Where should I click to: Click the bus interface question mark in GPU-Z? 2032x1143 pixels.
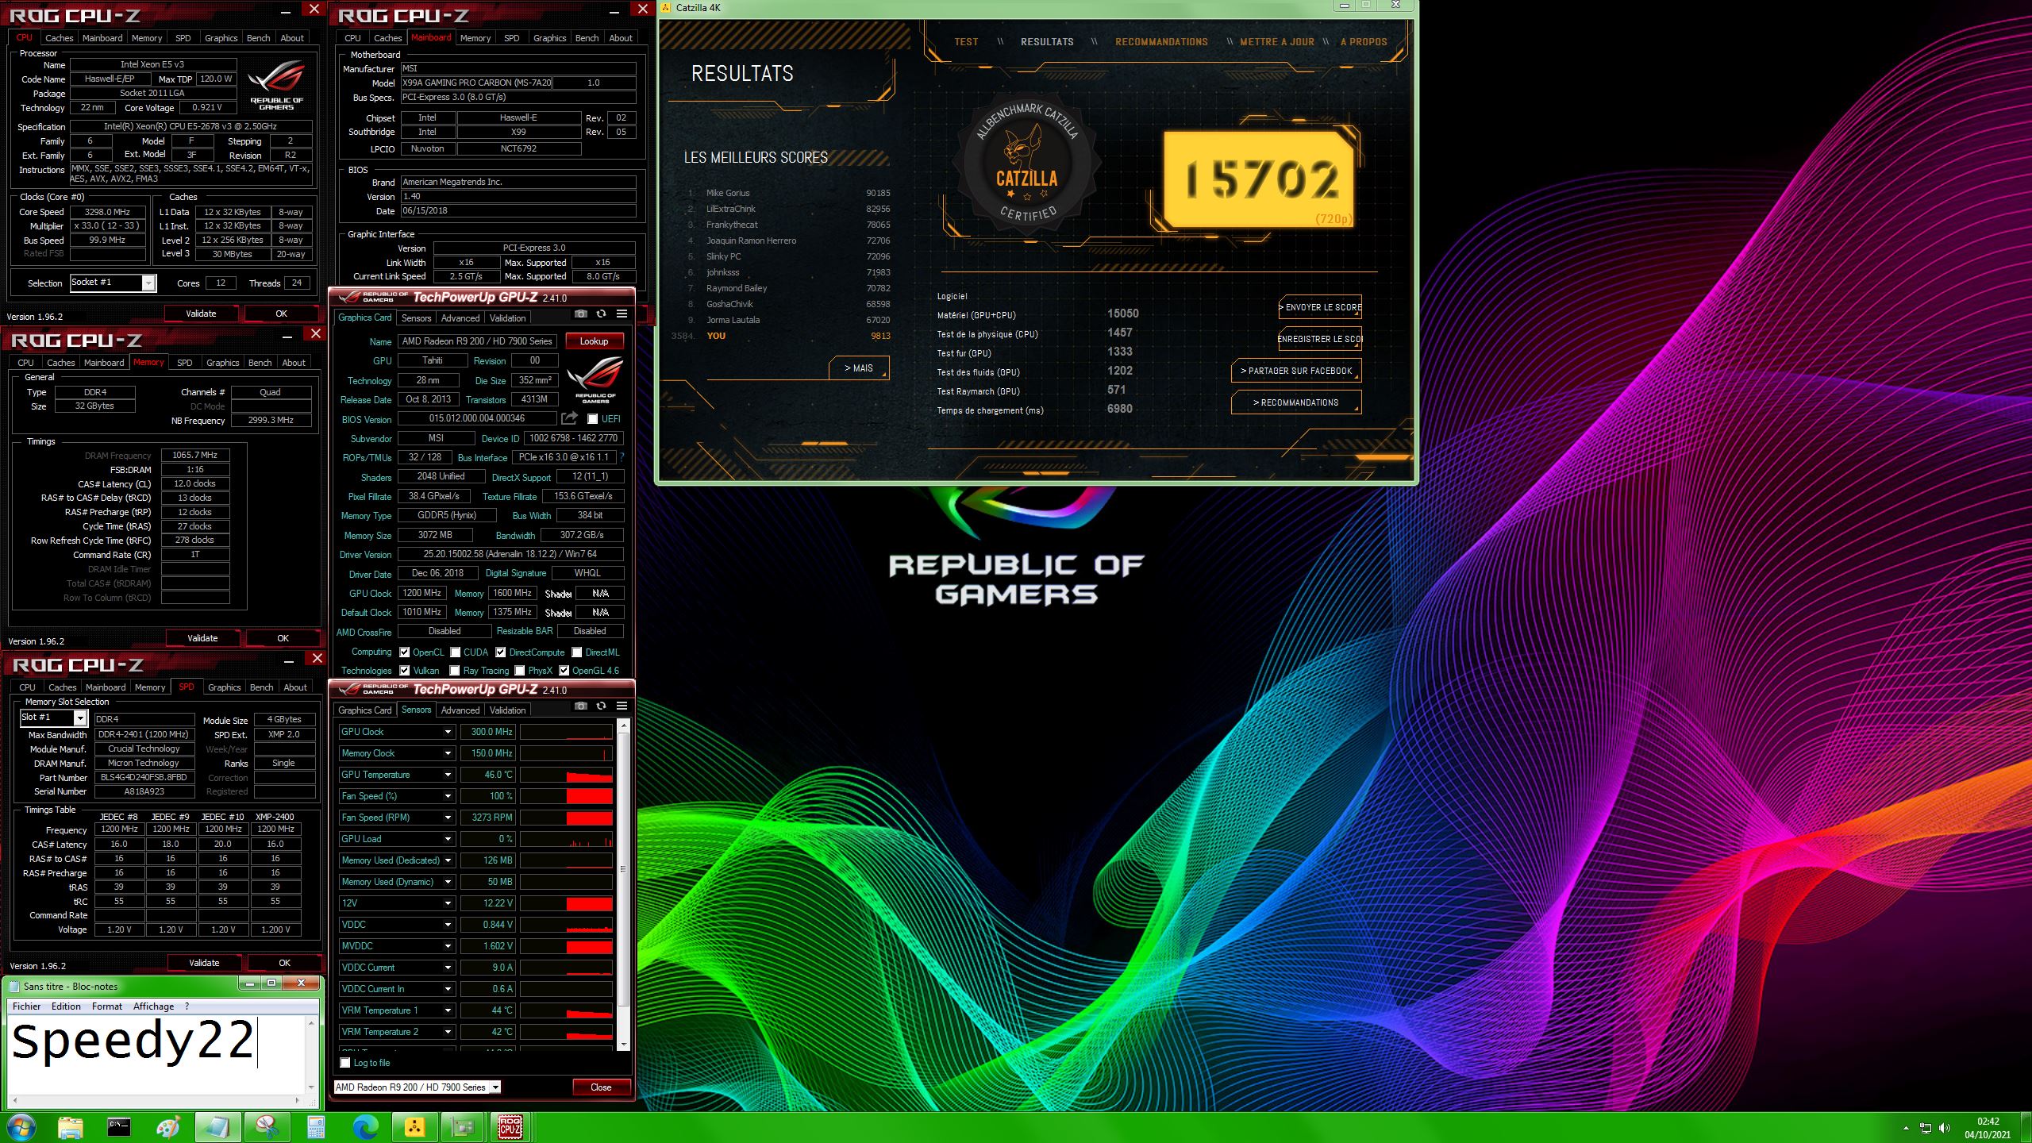pos(622,457)
